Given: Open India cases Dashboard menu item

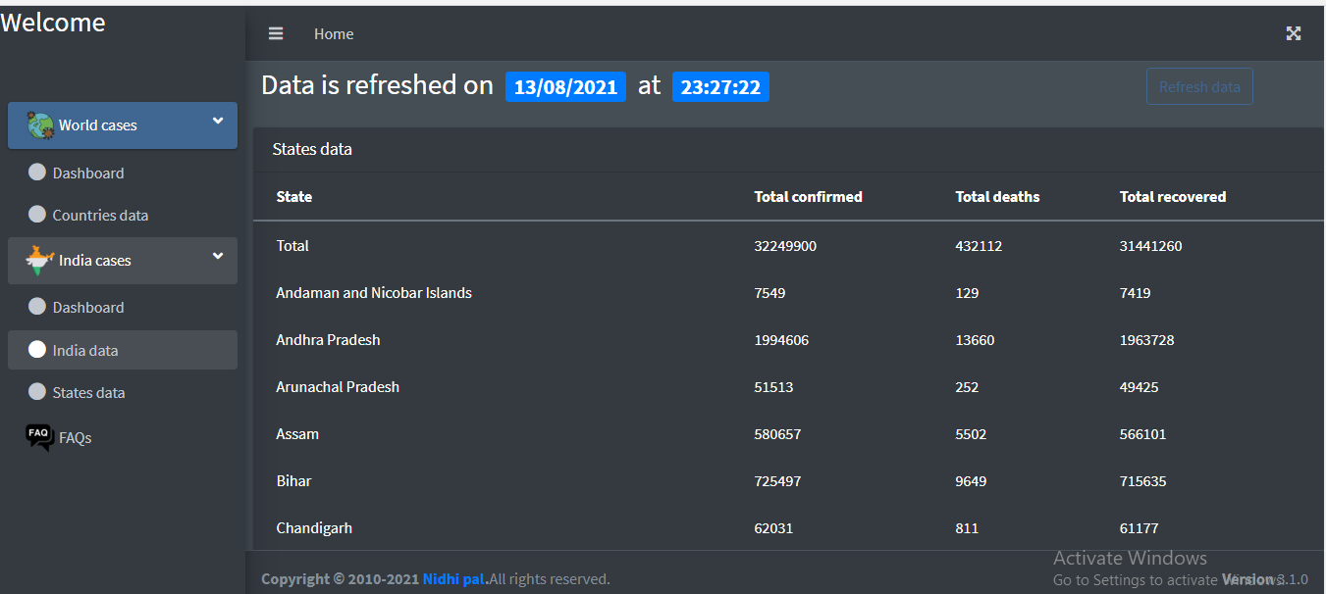Looking at the screenshot, I should click(x=88, y=308).
